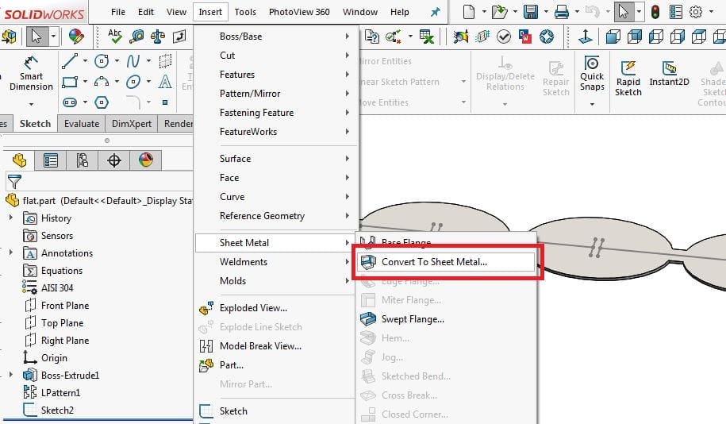Select the Straight Slot tool
This screenshot has width=726, height=424.
pyautogui.click(x=70, y=102)
